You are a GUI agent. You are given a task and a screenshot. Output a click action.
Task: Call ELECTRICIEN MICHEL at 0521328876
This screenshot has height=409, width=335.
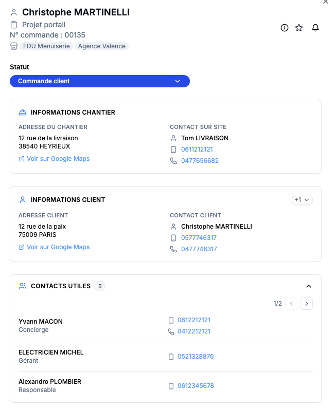click(196, 357)
